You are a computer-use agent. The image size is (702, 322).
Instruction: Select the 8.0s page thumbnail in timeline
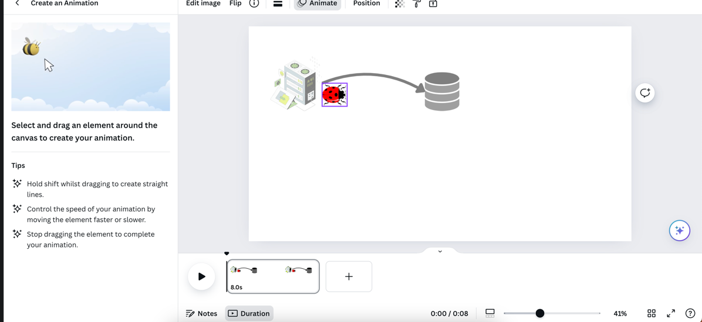pos(273,276)
